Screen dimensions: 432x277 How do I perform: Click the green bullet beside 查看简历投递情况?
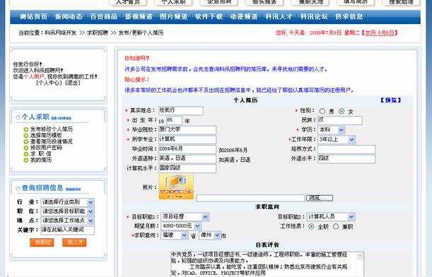tap(26, 141)
